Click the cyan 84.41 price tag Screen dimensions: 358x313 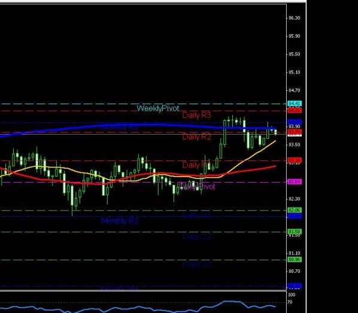[x=295, y=104]
